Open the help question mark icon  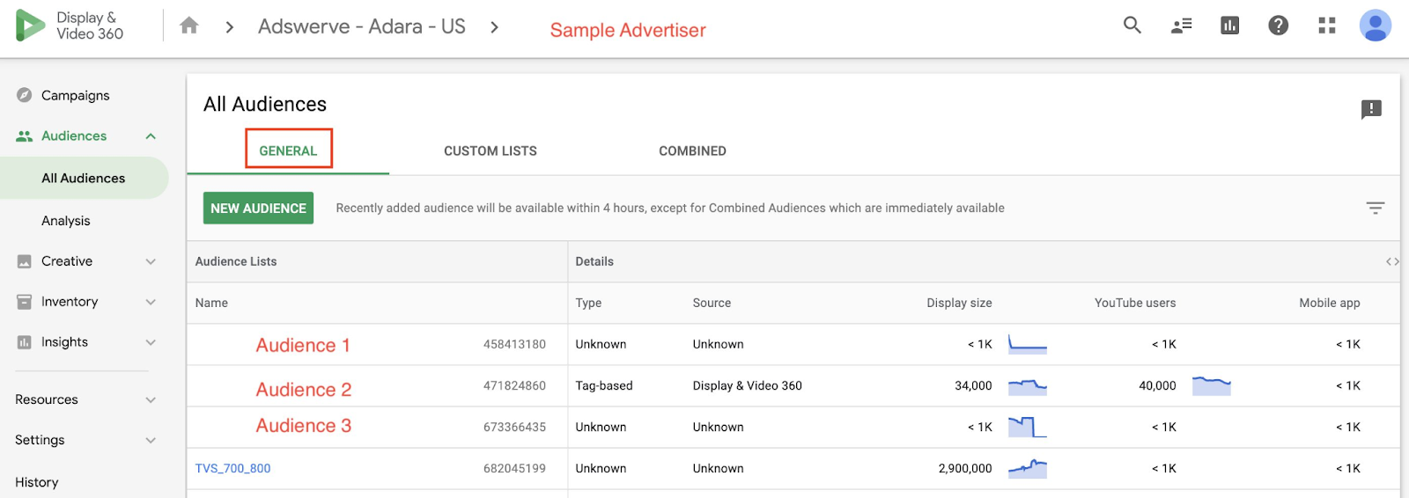pos(1279,26)
